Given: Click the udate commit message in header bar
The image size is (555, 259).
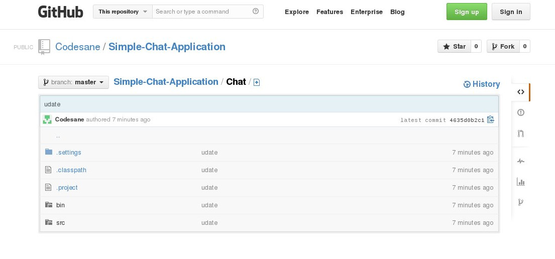Looking at the screenshot, I should tap(52, 104).
